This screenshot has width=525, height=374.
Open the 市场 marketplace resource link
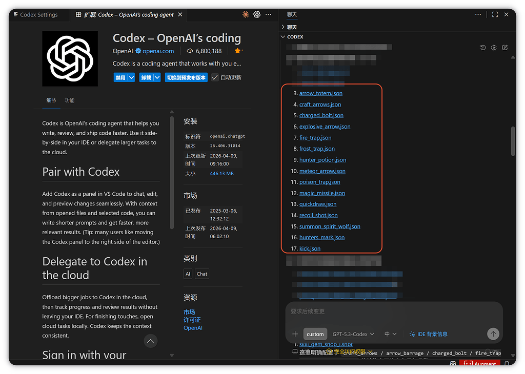[x=189, y=312]
